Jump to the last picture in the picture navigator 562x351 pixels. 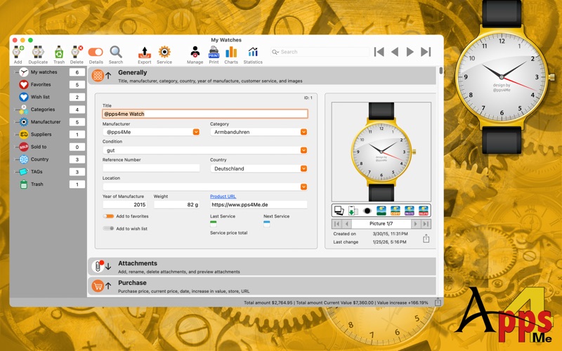(426, 224)
